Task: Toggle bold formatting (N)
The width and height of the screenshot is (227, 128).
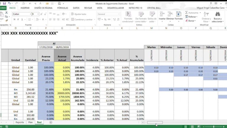Action: pyautogui.click(x=14, y=19)
